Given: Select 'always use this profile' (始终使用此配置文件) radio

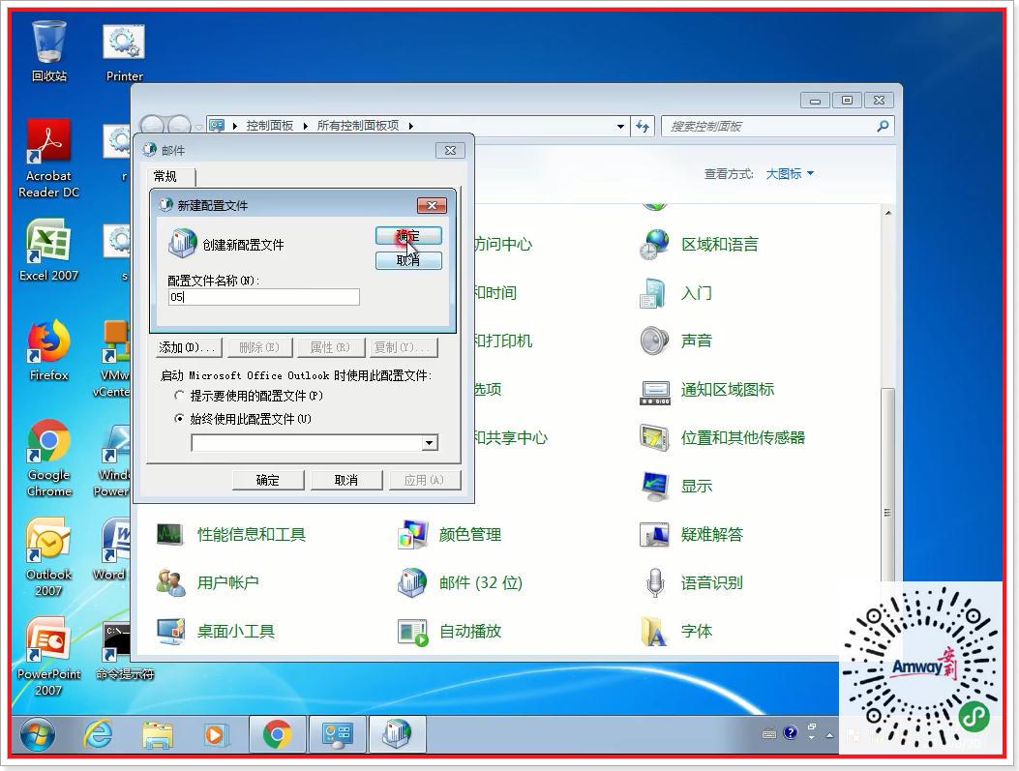Looking at the screenshot, I should pos(180,419).
